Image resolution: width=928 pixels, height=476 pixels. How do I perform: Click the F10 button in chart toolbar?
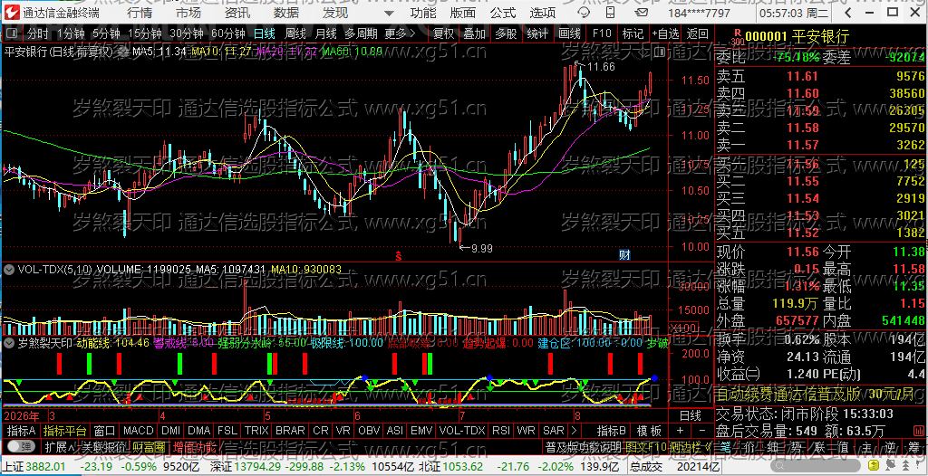point(602,33)
